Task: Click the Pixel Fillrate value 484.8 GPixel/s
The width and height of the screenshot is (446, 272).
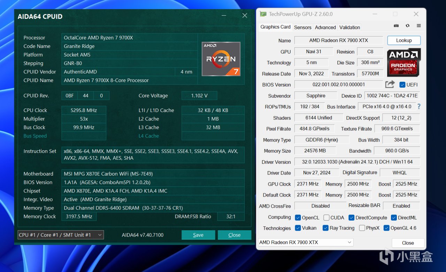Action: coord(315,129)
